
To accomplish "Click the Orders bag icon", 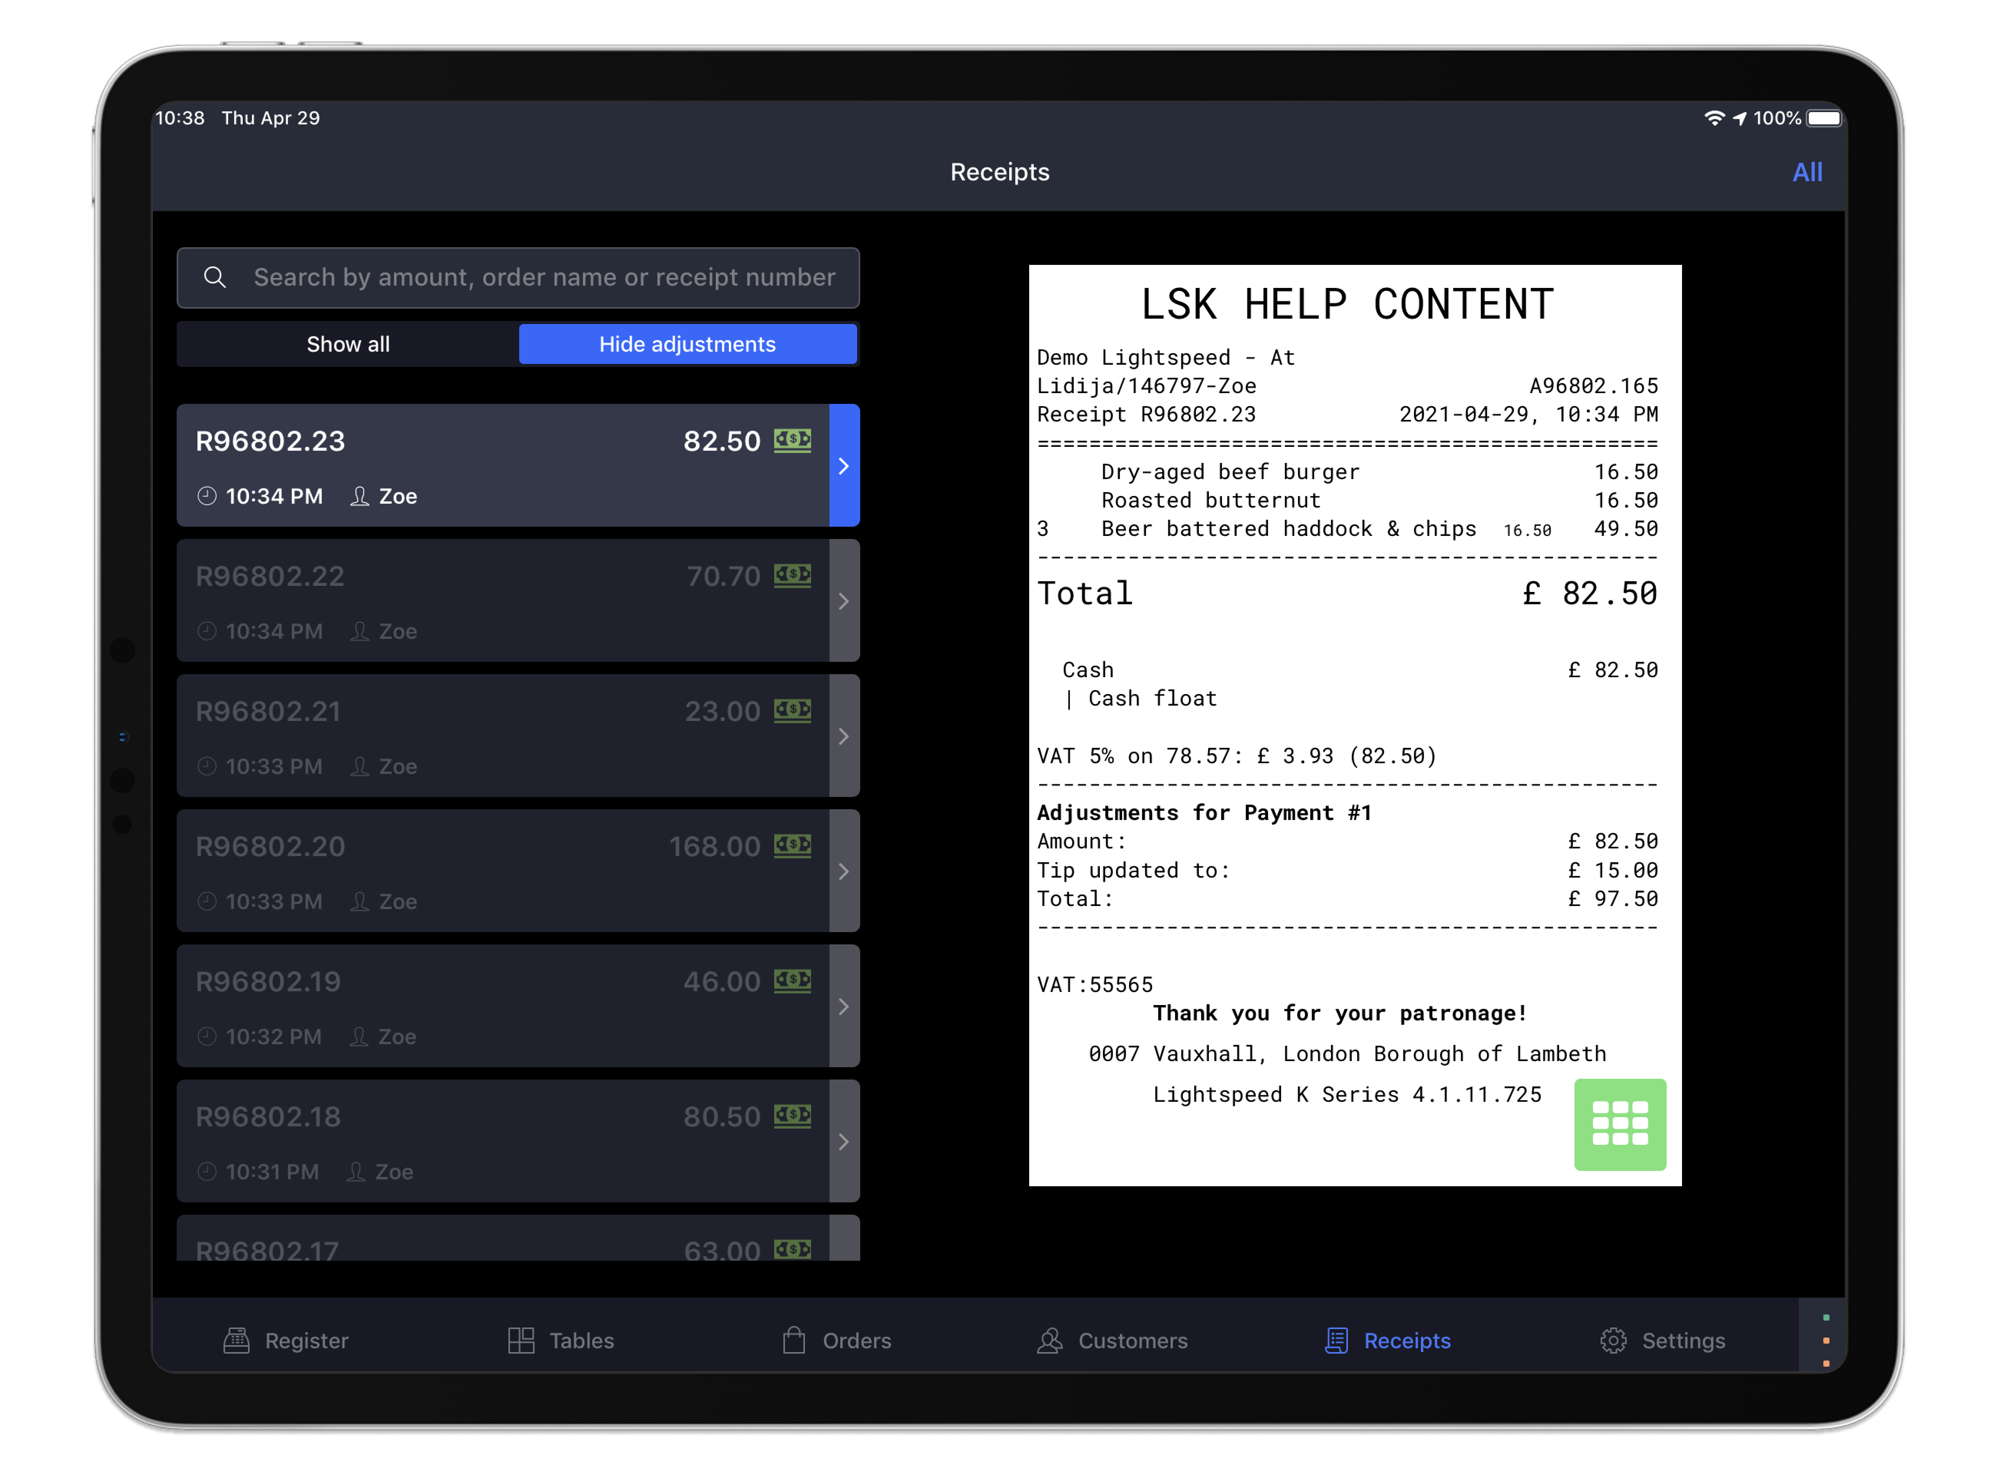I will (794, 1340).
